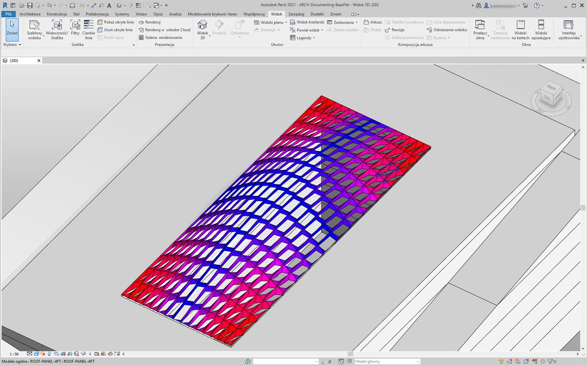The image size is (587, 366).
Task: Choose Renderuj w usłudze Cloud
Action: pyautogui.click(x=164, y=30)
